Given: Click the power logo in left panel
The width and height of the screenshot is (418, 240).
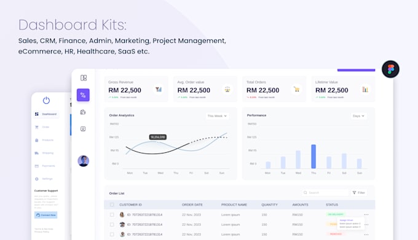Looking at the screenshot, I should (x=46, y=100).
